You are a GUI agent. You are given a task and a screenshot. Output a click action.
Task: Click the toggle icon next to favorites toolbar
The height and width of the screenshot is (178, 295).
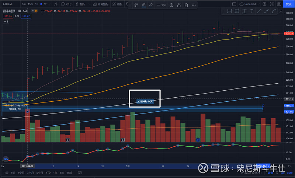point(281,11)
